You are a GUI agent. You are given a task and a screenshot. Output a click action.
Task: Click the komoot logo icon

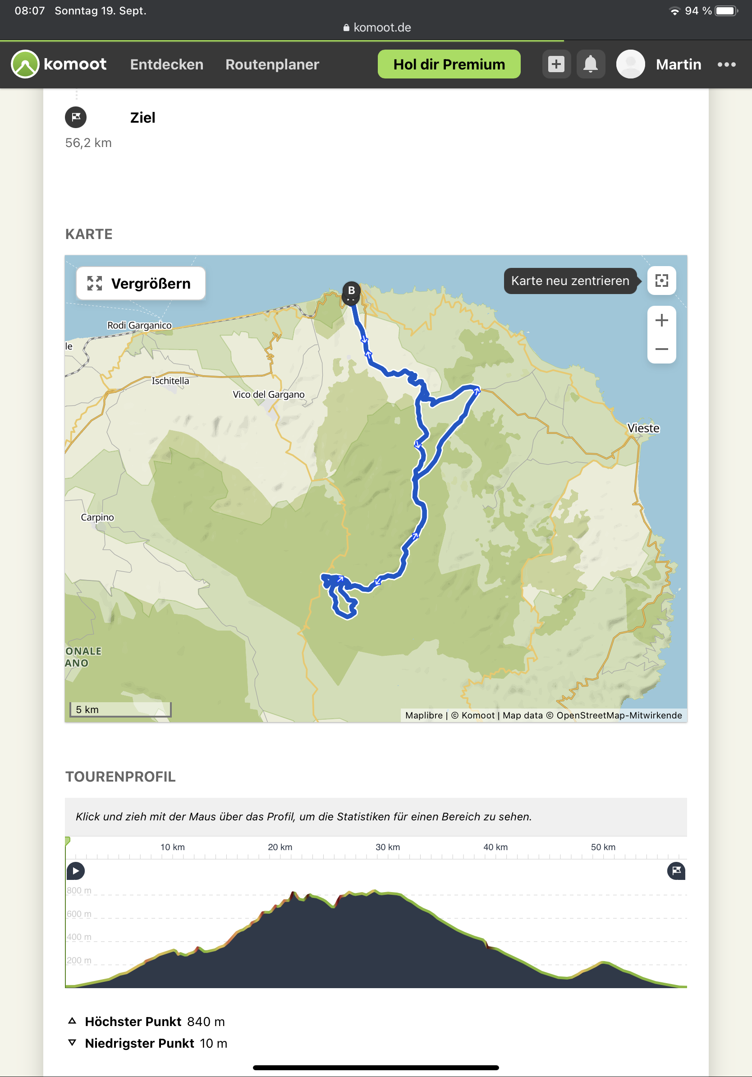[x=25, y=64]
